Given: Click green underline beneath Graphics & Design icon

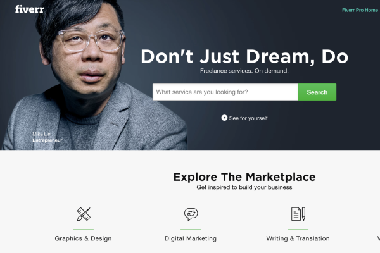Looking at the screenshot, I should (x=84, y=229).
